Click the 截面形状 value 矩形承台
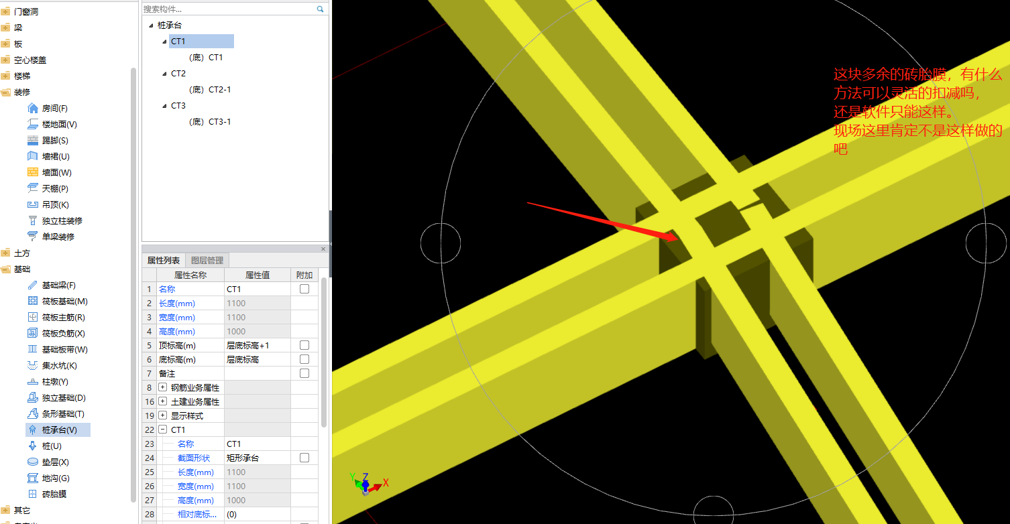The height and width of the screenshot is (524, 1010). pyautogui.click(x=258, y=458)
